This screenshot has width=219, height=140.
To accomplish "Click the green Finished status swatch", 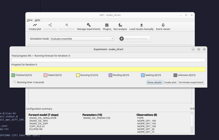I will click(x=13, y=75).
